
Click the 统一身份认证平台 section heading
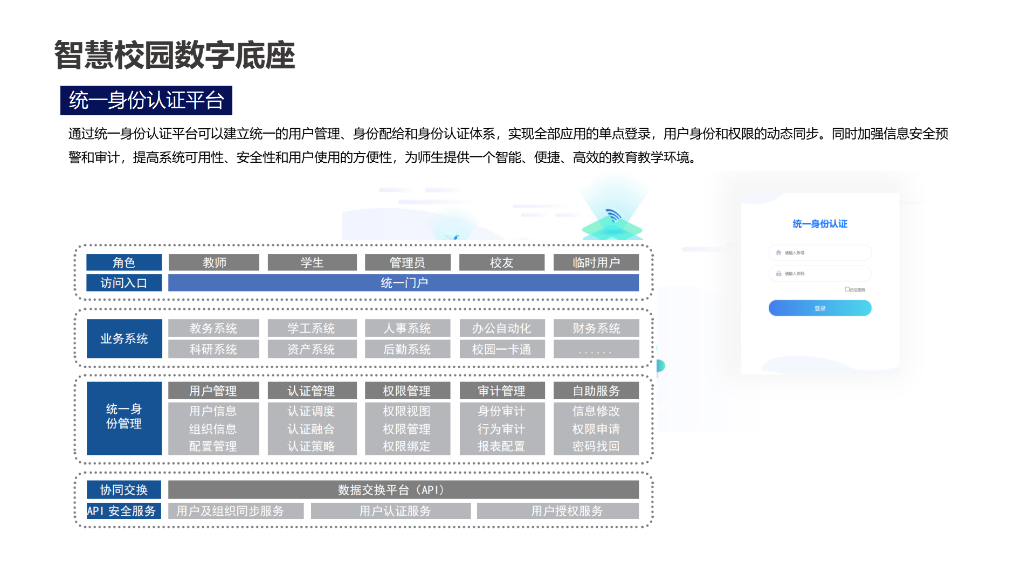click(x=146, y=100)
